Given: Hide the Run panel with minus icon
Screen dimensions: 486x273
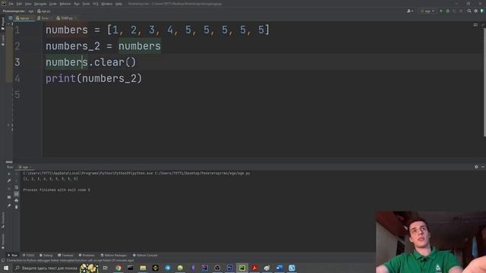Looking at the screenshot, I should tap(483, 167).
